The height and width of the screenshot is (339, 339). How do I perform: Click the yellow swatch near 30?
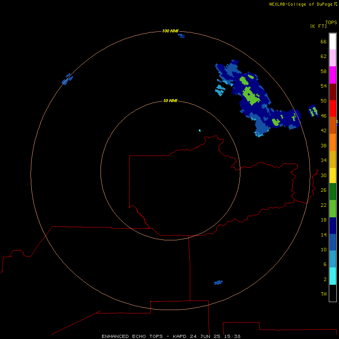click(x=333, y=176)
